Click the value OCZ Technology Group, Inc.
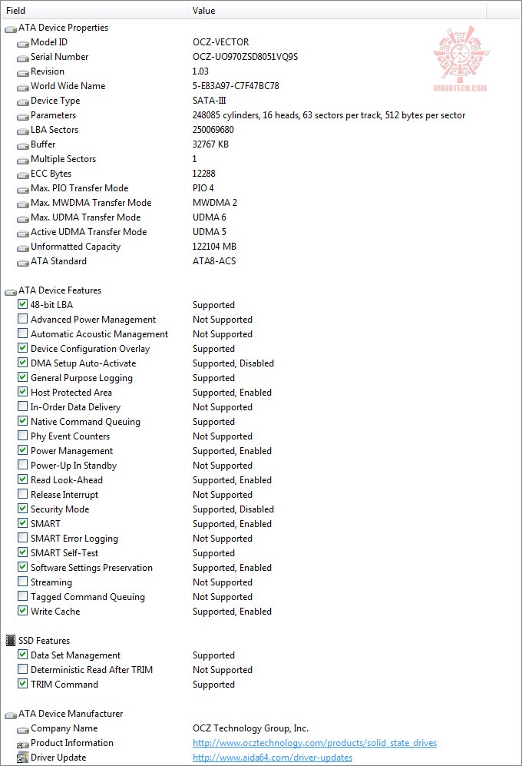 tap(250, 728)
